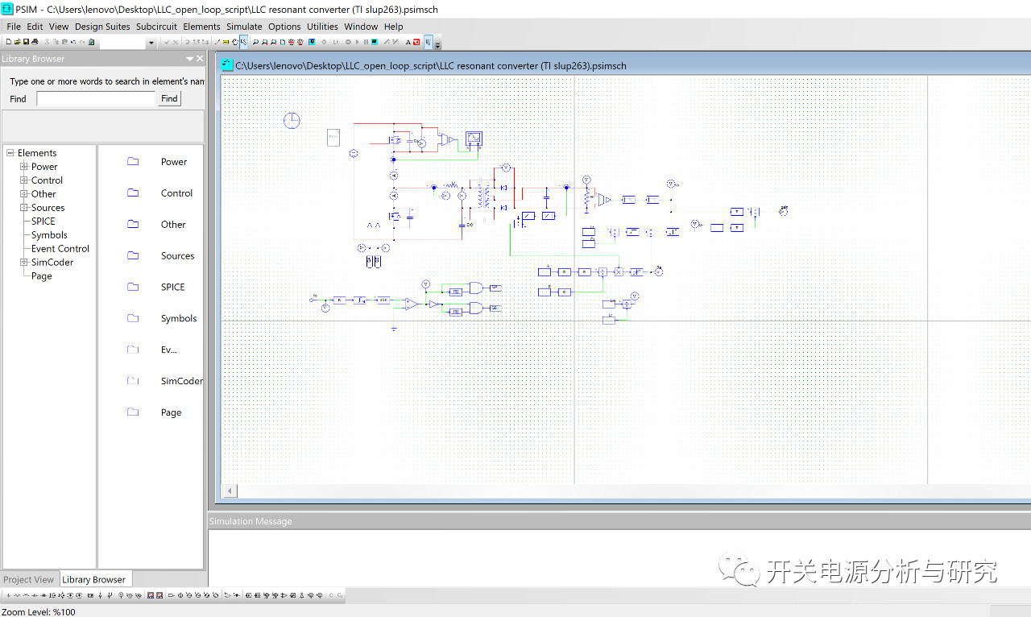
Task: Select the yellow Label tool
Action: tap(226, 41)
